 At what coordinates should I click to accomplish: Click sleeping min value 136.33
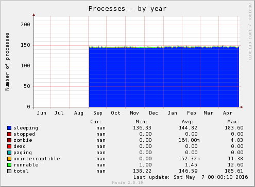pos(142,128)
